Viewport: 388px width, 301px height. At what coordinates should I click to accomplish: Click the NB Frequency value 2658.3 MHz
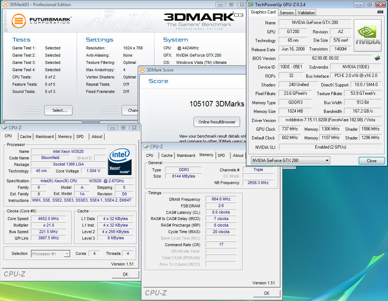coord(258,183)
